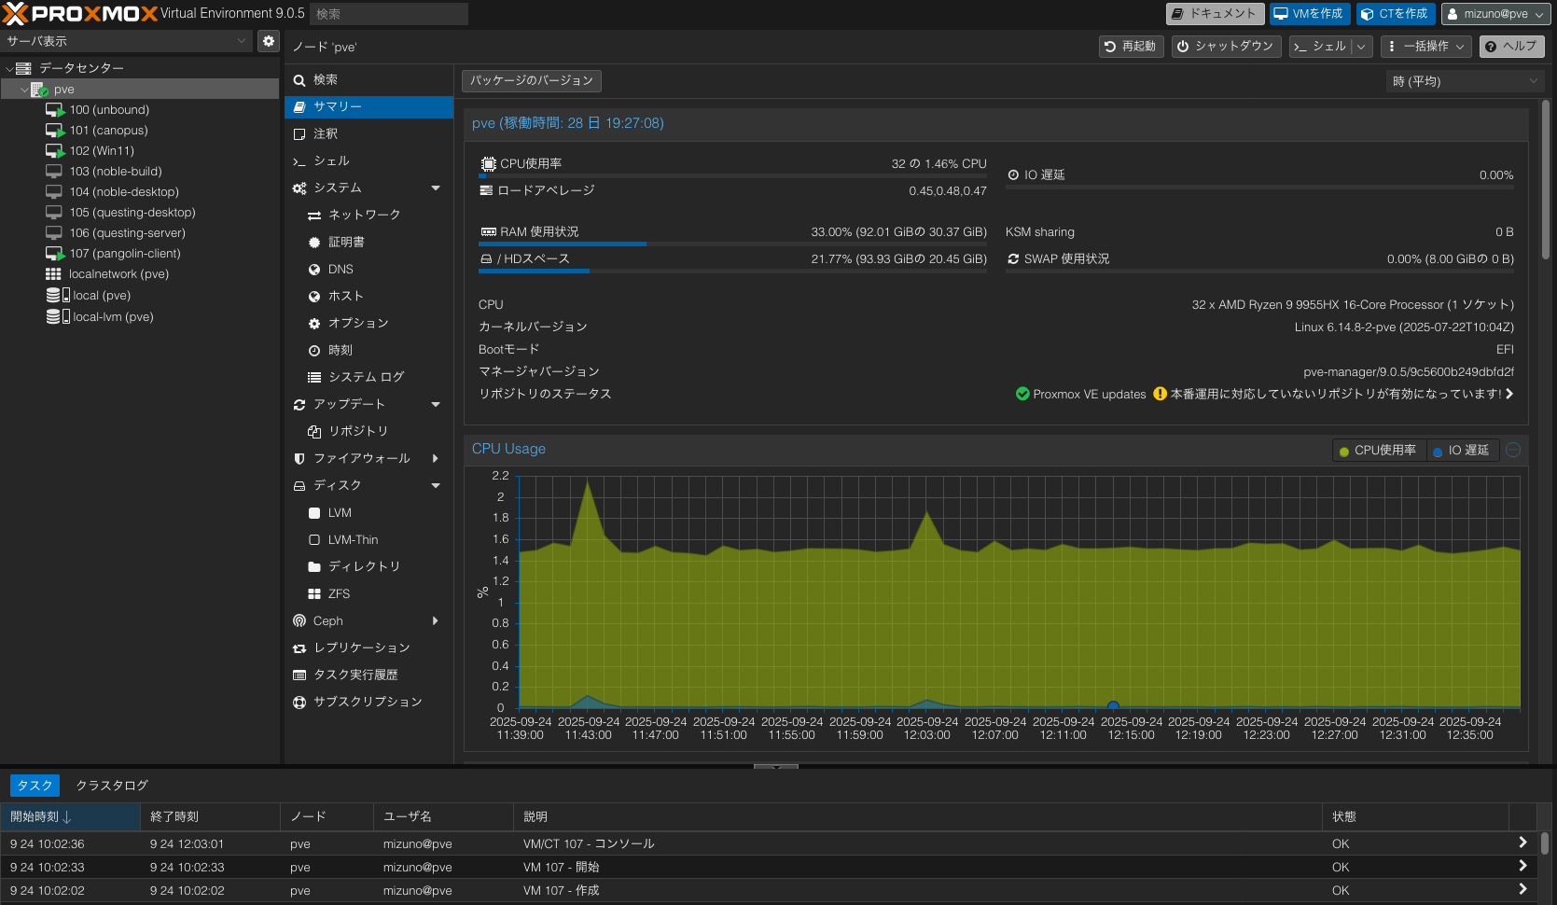
Task: Click the VM 102 (Win11) monitor icon
Action: pyautogui.click(x=55, y=151)
